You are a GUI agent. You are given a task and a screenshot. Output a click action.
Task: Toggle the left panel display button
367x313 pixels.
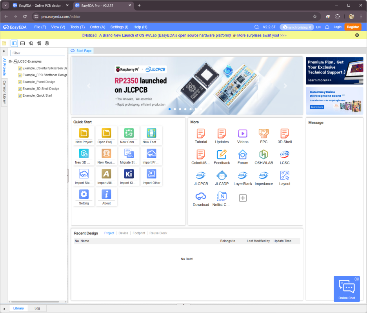14,43
